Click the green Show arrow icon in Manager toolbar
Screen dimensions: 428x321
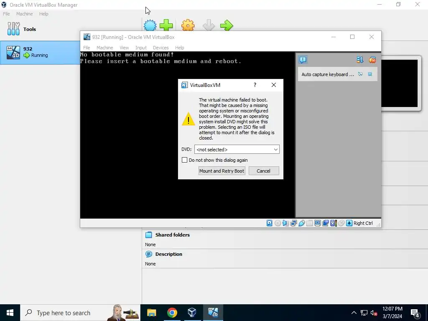pyautogui.click(x=227, y=25)
